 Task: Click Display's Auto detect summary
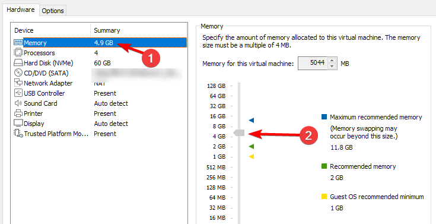111,124
